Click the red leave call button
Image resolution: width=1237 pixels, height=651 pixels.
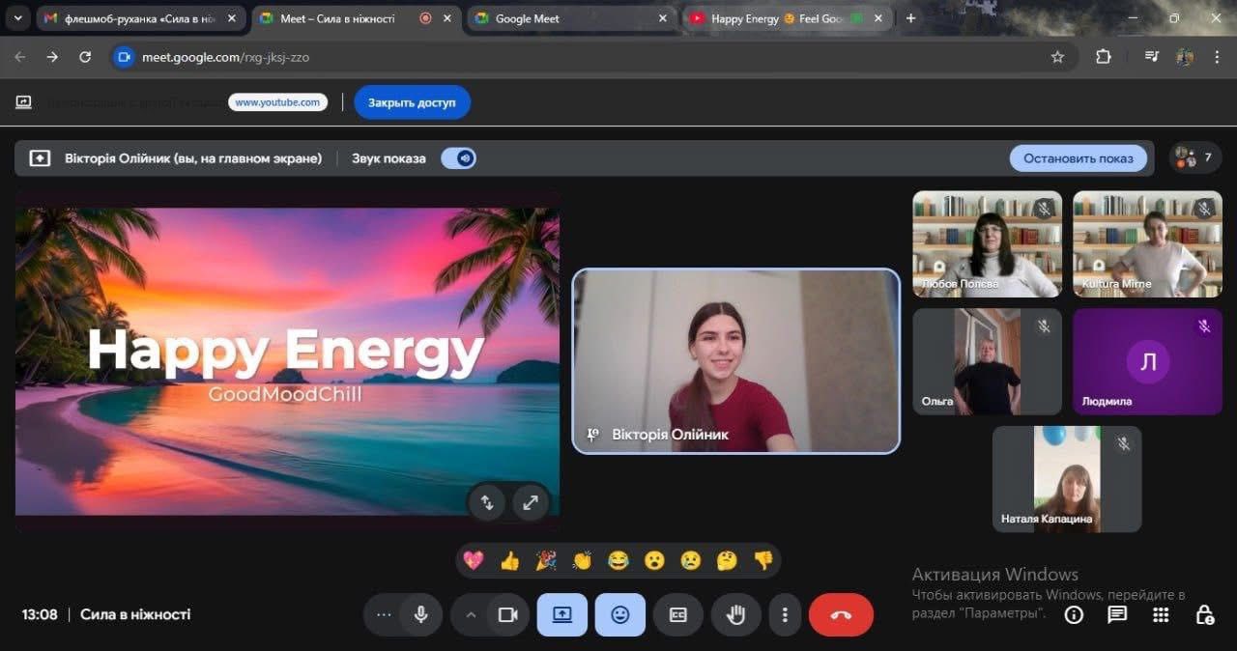841,615
